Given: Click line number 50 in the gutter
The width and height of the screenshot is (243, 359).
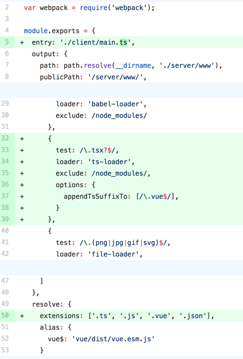Looking at the screenshot, I should (x=5, y=316).
